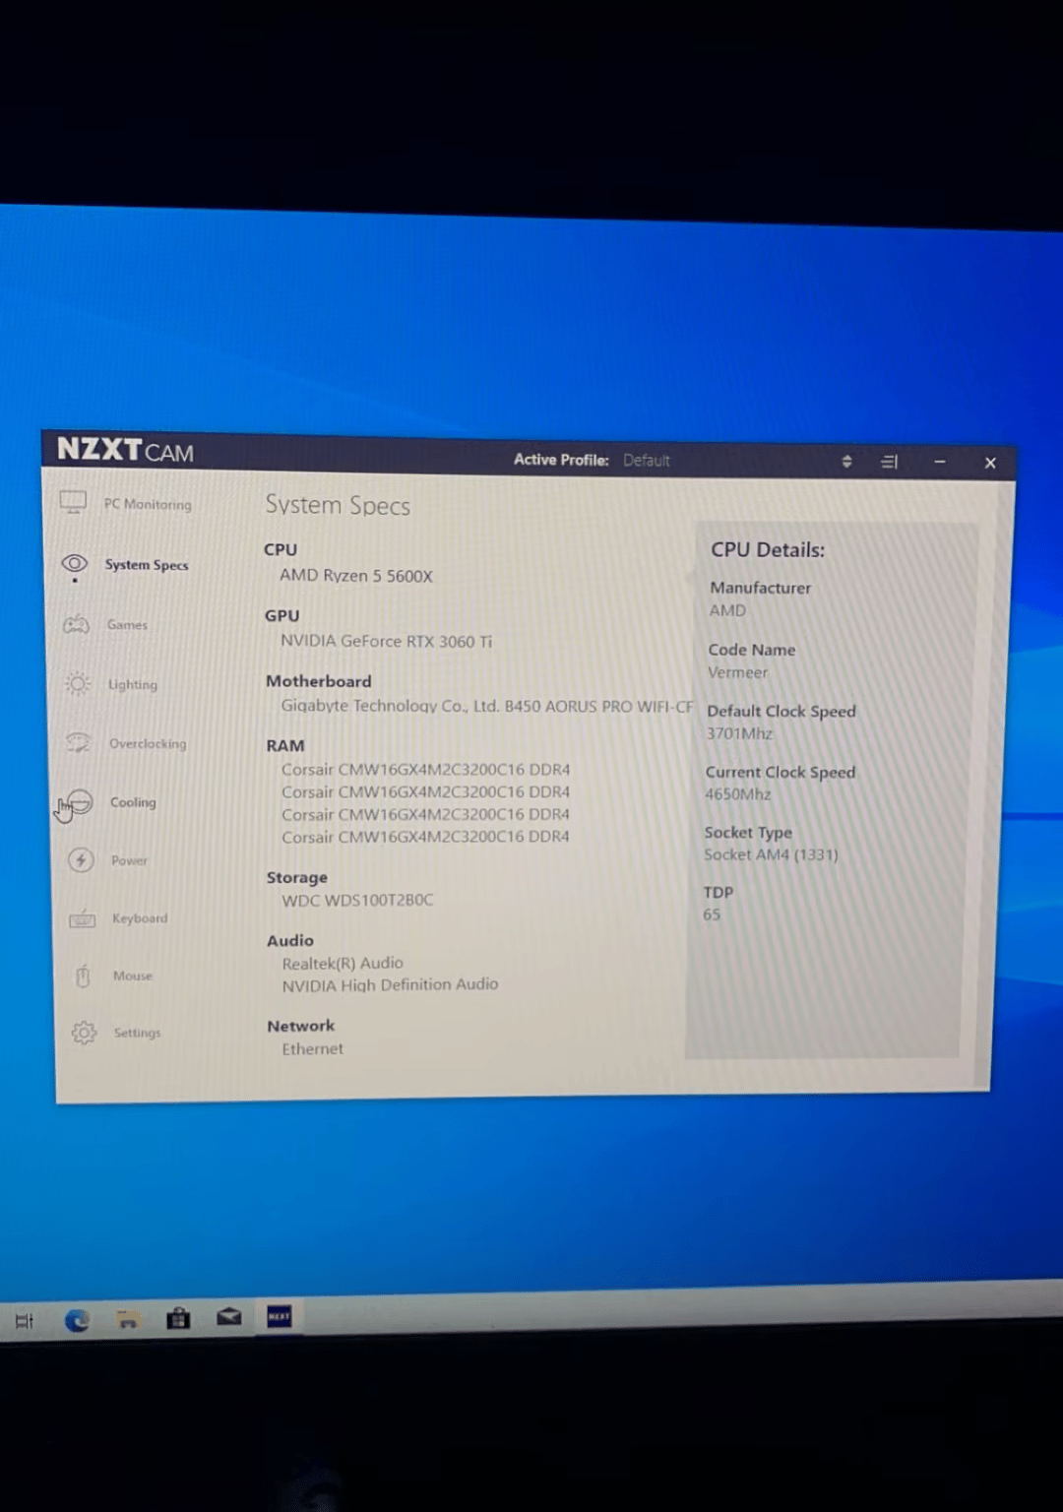Select the System Specs eye icon

point(75,563)
